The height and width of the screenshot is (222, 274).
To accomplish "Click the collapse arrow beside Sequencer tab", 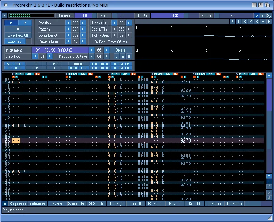I will (x=5, y=204).
